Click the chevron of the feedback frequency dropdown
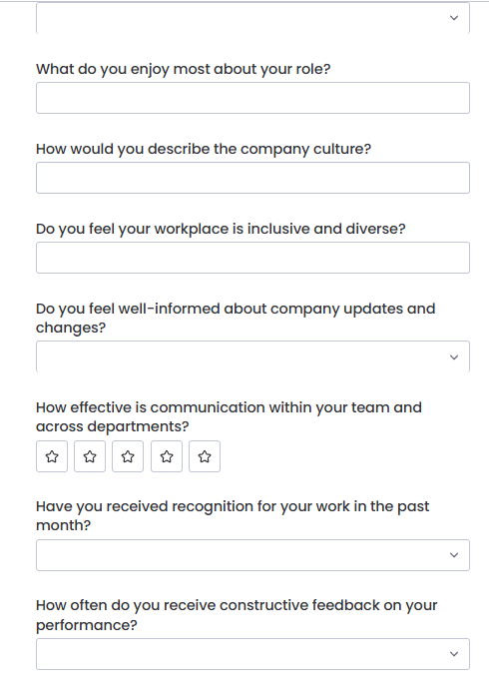489x694 pixels. point(454,654)
